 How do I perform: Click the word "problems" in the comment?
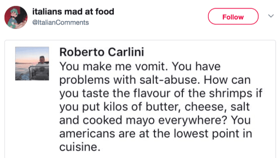pyautogui.click(x=84, y=80)
